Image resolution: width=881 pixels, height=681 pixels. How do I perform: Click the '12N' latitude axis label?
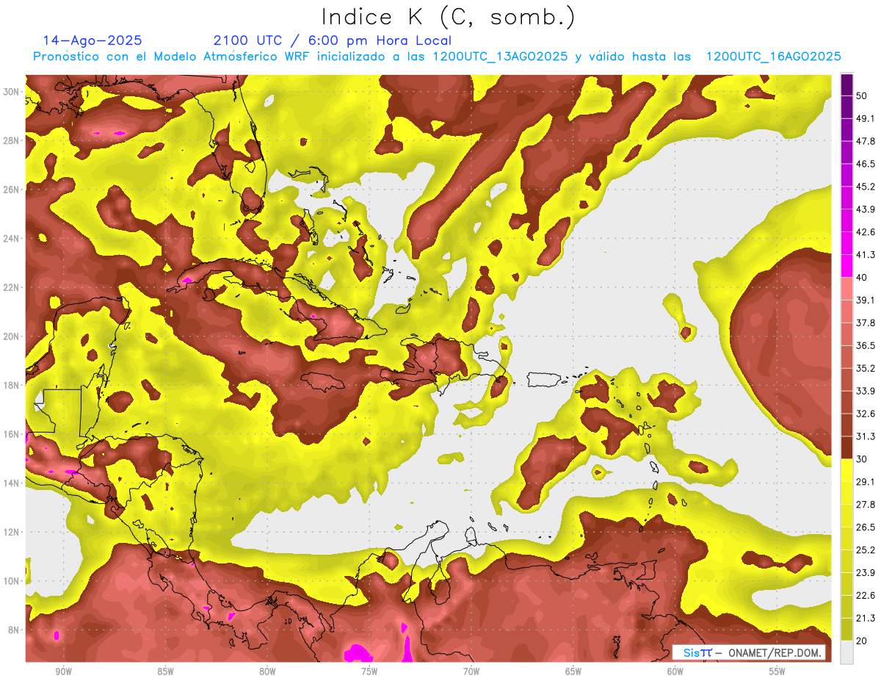point(12,531)
